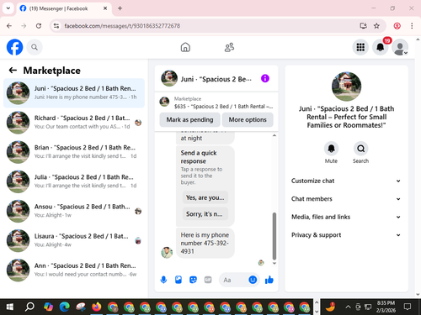This screenshot has width=421, height=315.
Task: Open Chrome three-dot menu
Action: pos(412,26)
